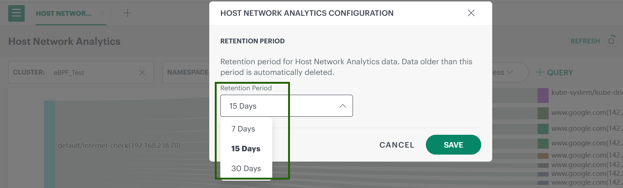The height and width of the screenshot is (188, 623).
Task: Switch to Host Network tab
Action: 64,14
